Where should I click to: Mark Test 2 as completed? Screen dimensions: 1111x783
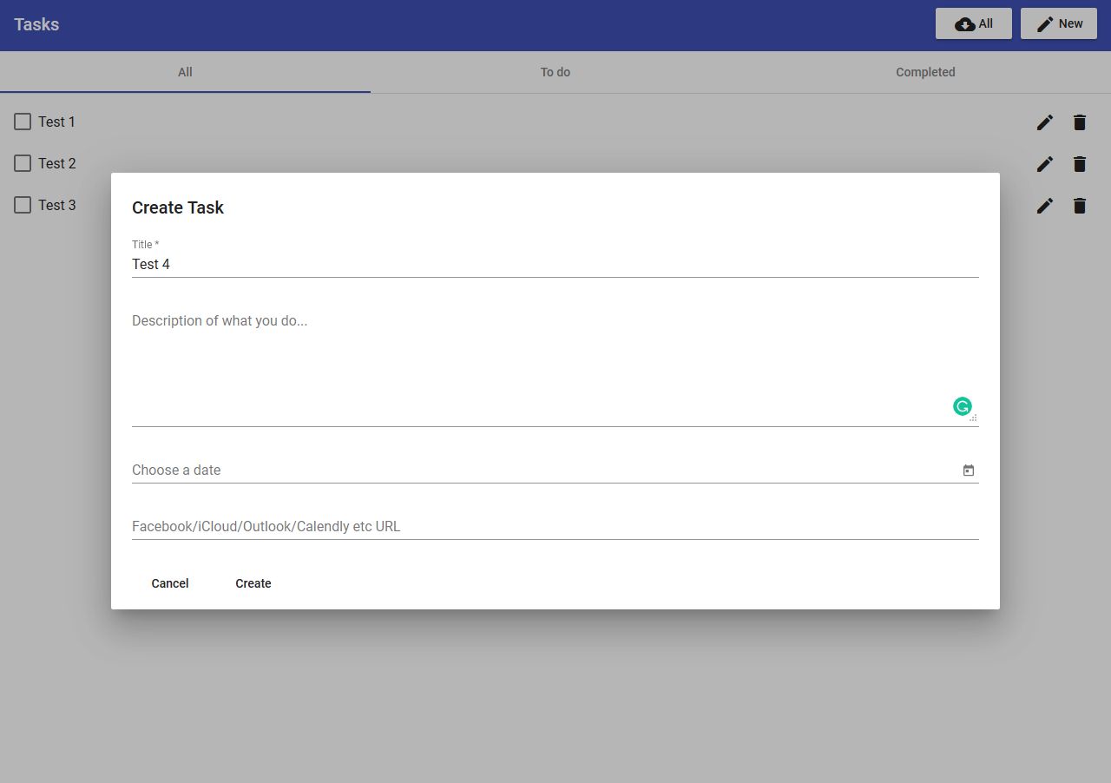(x=22, y=163)
